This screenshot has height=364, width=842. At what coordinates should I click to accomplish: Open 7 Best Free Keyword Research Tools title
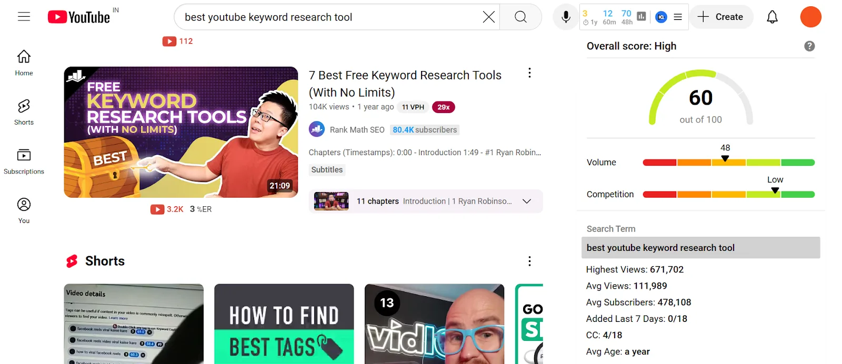coord(405,84)
